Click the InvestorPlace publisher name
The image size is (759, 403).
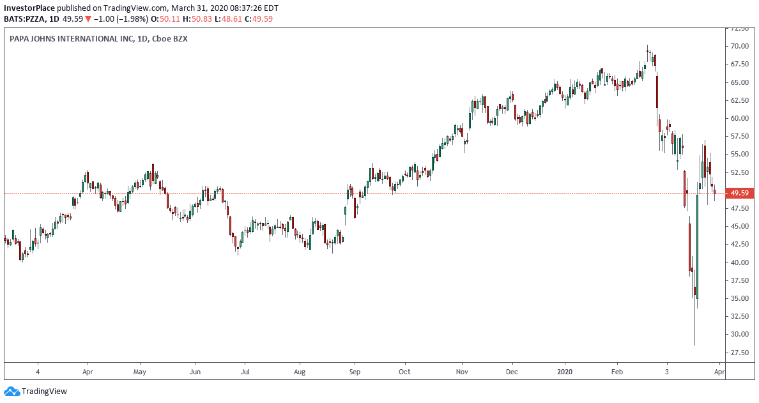click(x=29, y=8)
